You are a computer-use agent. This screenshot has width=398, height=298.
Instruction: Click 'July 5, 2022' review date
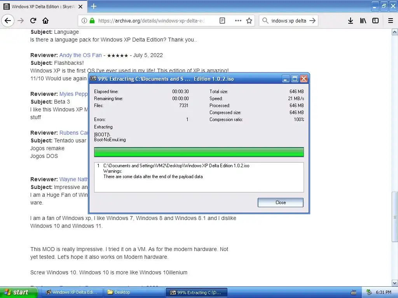pos(148,55)
